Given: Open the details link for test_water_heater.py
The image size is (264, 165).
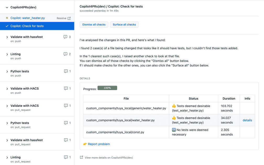Looking at the screenshot, I should 247,120.
